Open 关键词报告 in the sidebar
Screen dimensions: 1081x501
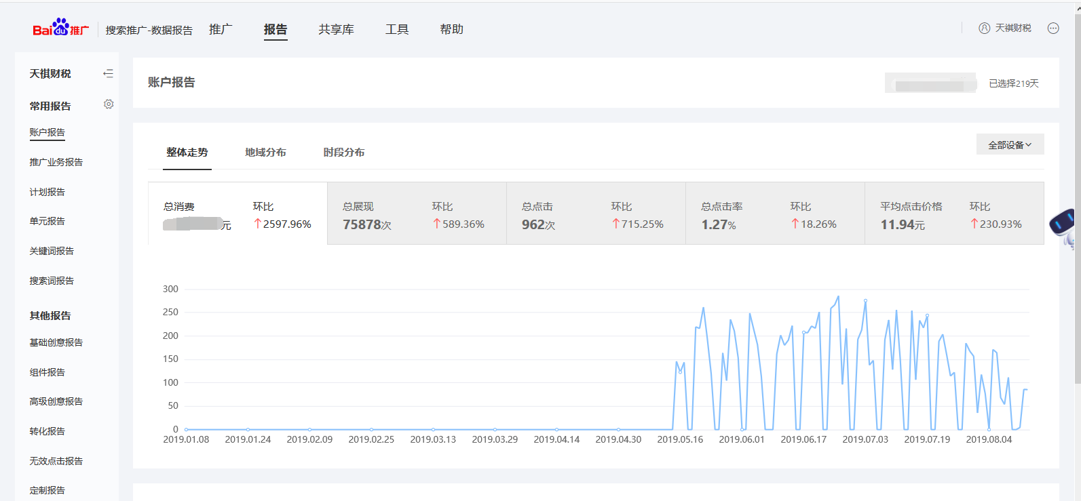[52, 251]
